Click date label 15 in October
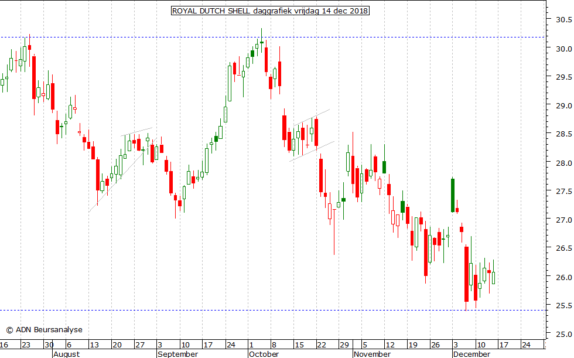This screenshot has height=358, width=574. click(299, 345)
